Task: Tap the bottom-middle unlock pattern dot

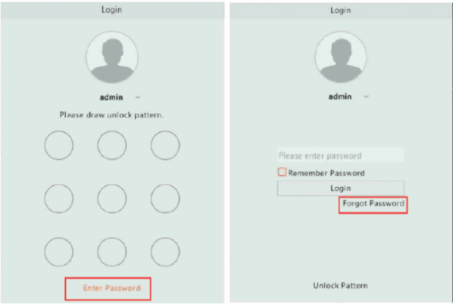Action: click(x=112, y=252)
